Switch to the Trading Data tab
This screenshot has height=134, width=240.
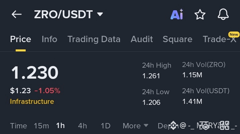tap(94, 39)
